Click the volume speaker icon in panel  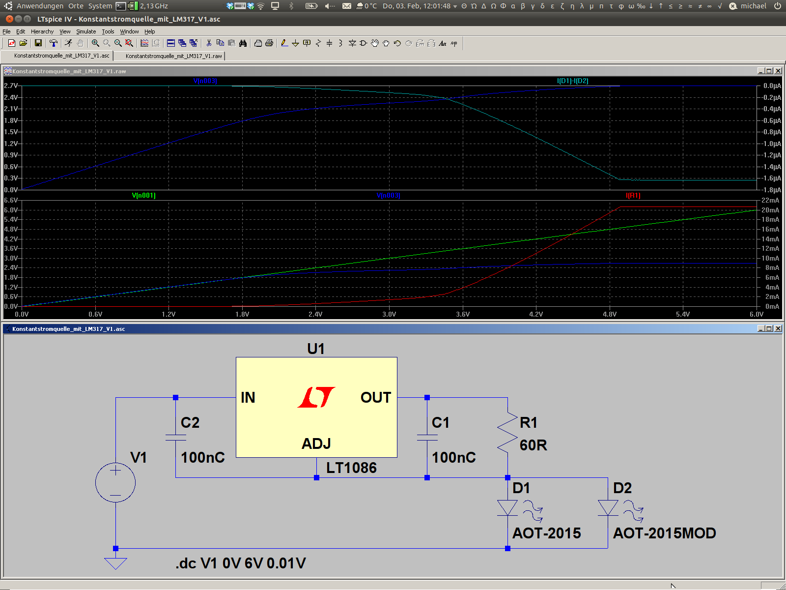pyautogui.click(x=330, y=6)
